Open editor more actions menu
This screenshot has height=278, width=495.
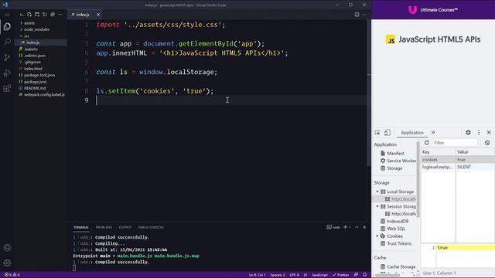364,15
